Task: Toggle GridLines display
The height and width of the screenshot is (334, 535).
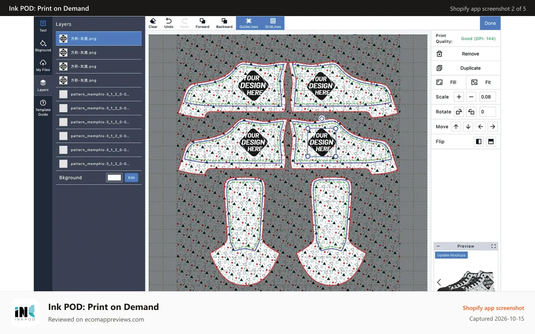Action: 273,23
